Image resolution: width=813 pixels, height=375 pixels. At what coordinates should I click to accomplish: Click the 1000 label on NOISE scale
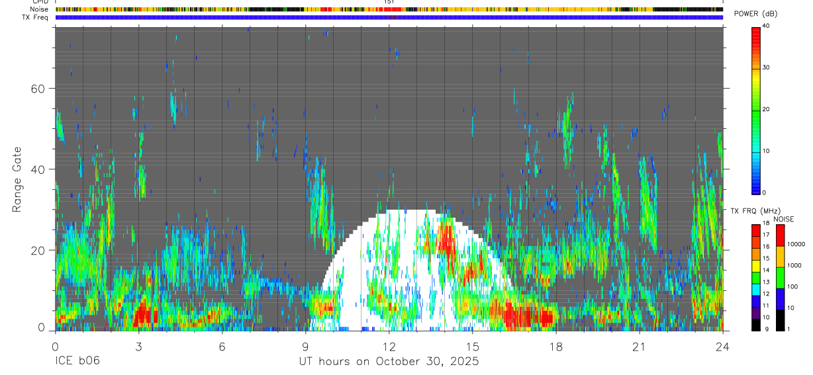click(794, 265)
